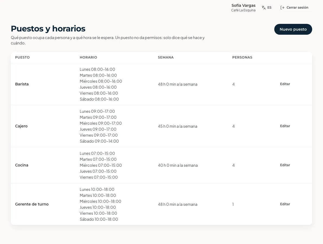Click the logout arrow icon

point(282,8)
